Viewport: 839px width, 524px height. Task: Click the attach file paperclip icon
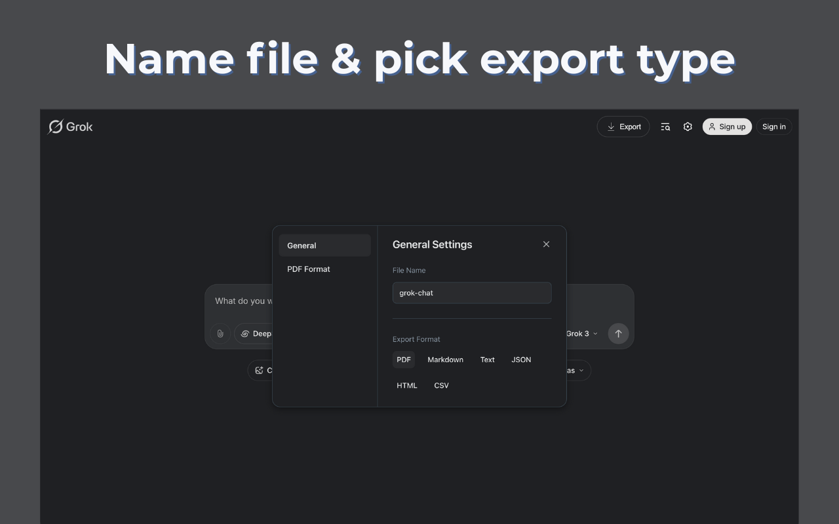[x=220, y=333]
